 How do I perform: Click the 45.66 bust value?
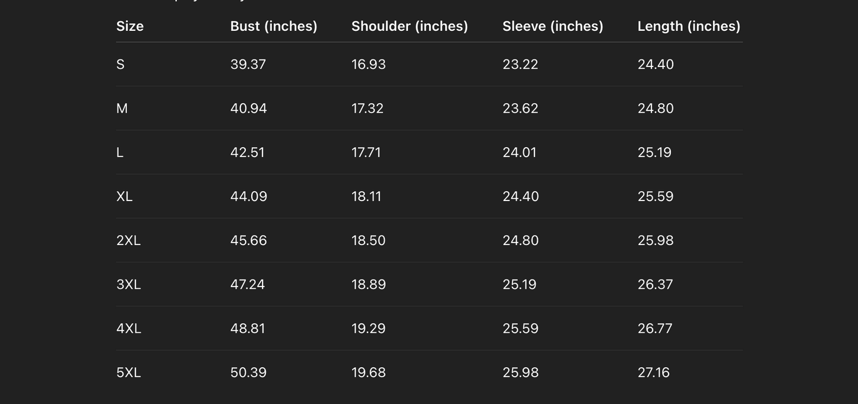click(249, 240)
